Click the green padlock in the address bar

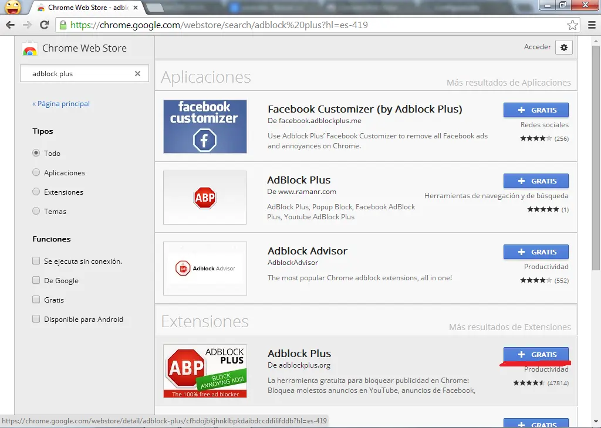[62, 25]
